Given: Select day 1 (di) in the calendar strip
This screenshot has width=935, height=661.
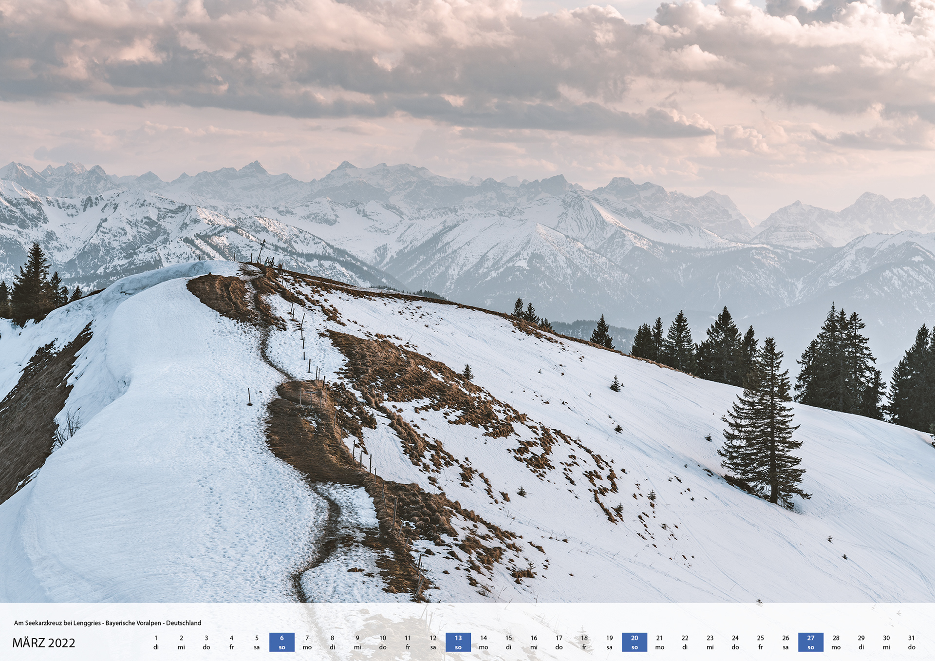Looking at the screenshot, I should [x=156, y=642].
